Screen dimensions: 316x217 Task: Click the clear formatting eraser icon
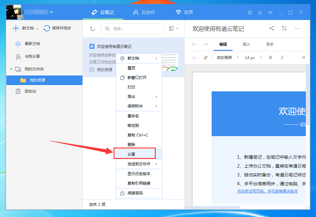[x=194, y=58]
